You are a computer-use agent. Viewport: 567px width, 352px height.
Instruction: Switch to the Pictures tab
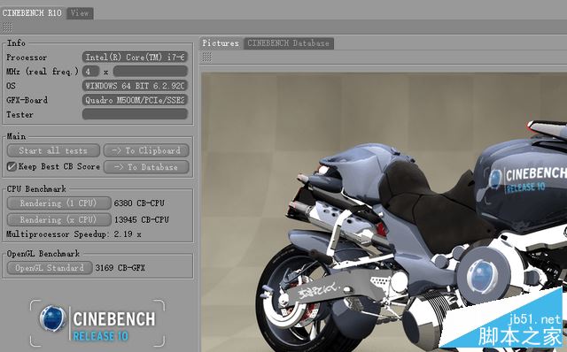coord(221,43)
